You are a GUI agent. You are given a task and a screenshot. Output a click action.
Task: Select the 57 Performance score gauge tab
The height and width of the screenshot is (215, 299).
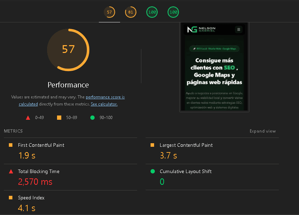(x=109, y=12)
